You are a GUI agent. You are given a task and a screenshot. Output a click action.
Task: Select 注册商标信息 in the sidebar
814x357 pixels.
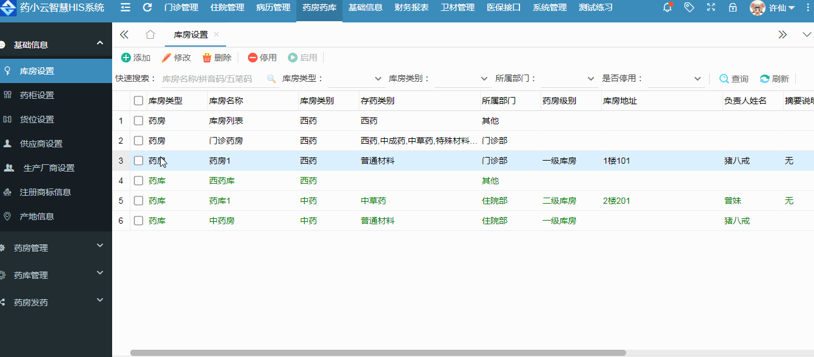pyautogui.click(x=56, y=192)
